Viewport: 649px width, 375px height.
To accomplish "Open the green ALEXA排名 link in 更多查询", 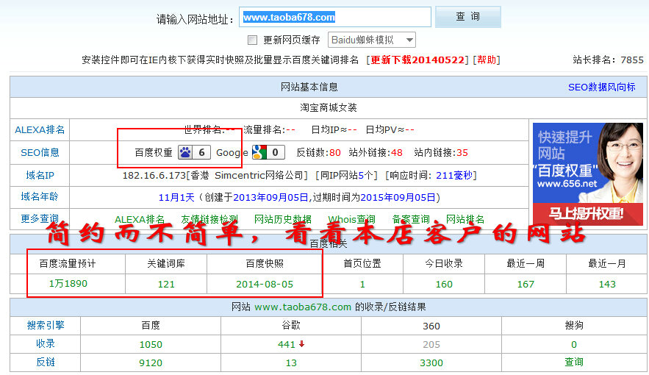I will point(140,219).
